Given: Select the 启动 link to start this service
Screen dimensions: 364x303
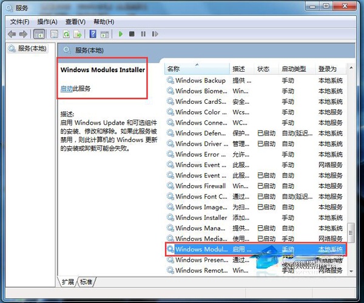Looking at the screenshot, I should click(x=66, y=89).
